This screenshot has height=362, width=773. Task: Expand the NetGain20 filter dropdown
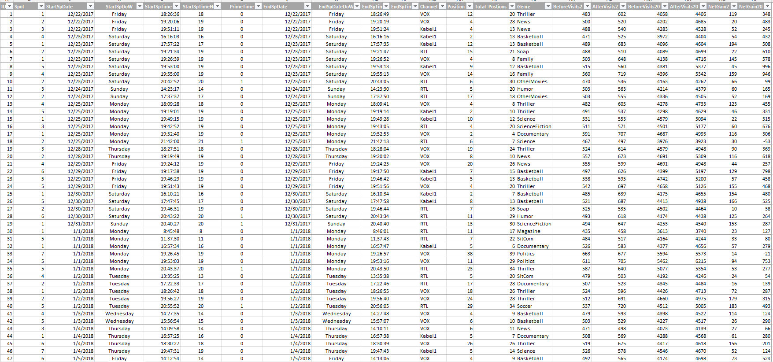[x=767, y=7]
